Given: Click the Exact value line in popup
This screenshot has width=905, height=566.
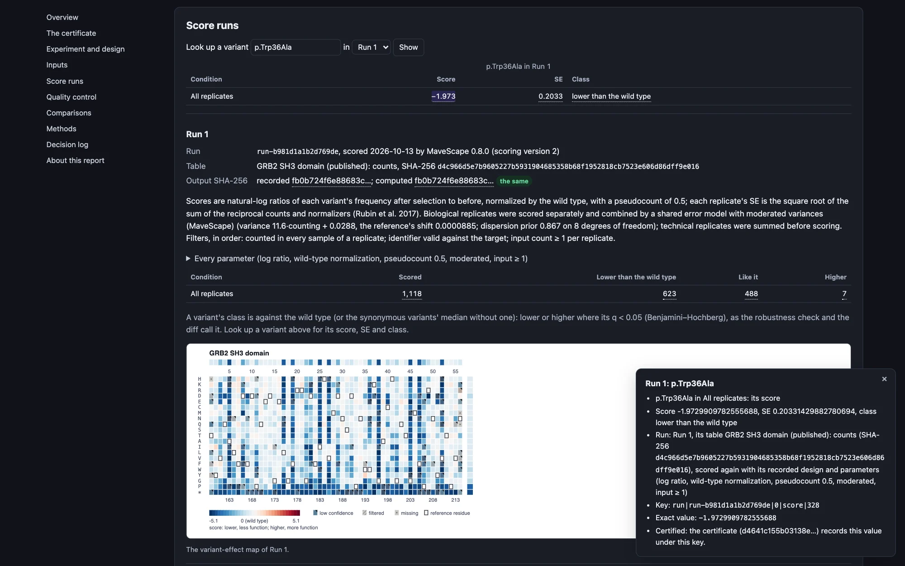Looking at the screenshot, I should [716, 518].
